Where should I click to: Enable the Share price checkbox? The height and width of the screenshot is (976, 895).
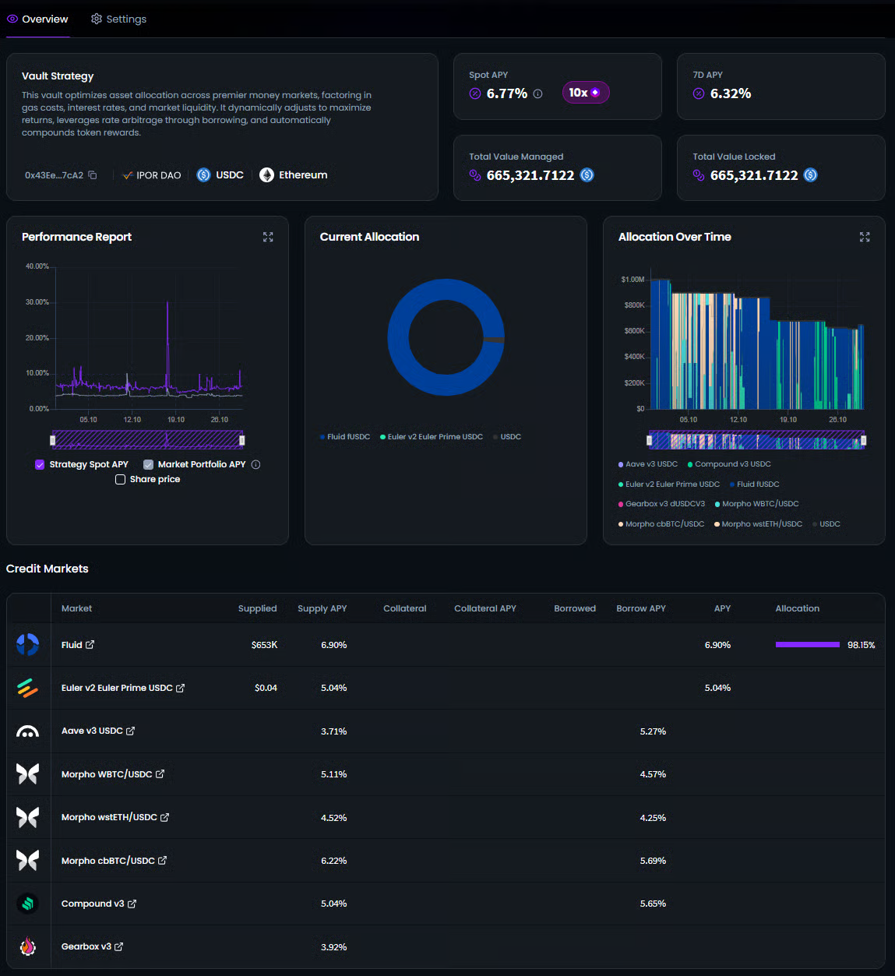click(x=120, y=480)
